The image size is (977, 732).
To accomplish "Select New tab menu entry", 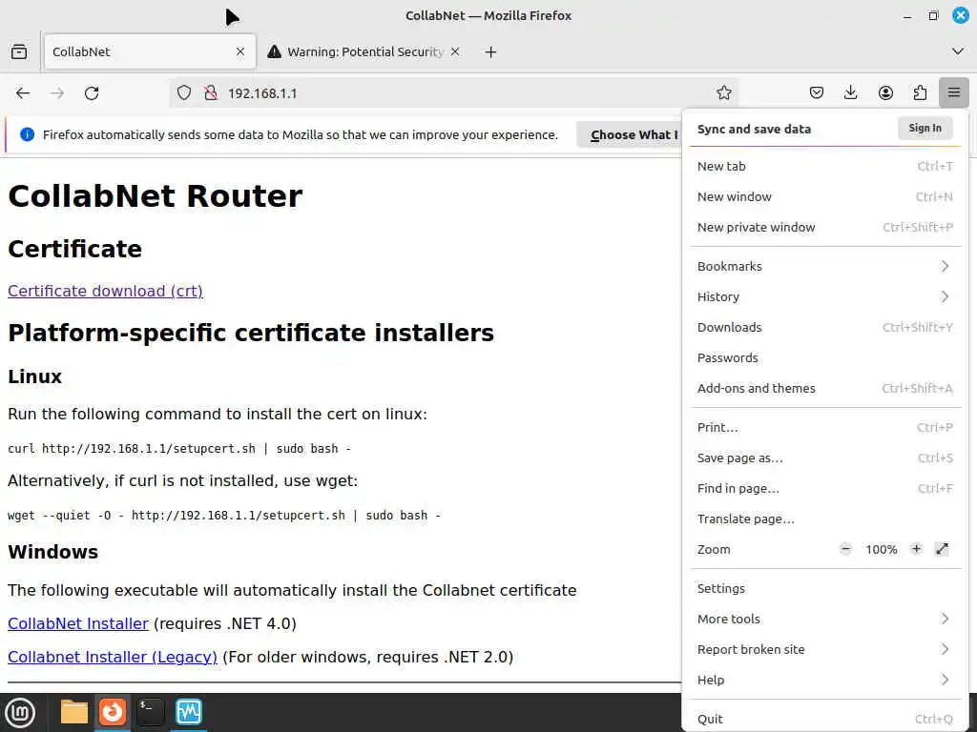I will pyautogui.click(x=825, y=166).
